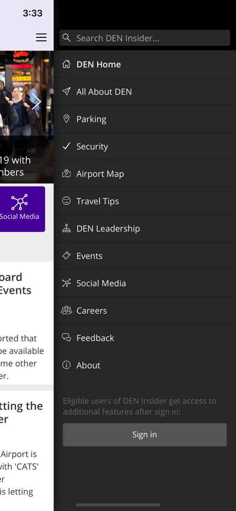236x511 pixels.
Task: Click the DEN Leadership org chart icon
Action: (66, 228)
